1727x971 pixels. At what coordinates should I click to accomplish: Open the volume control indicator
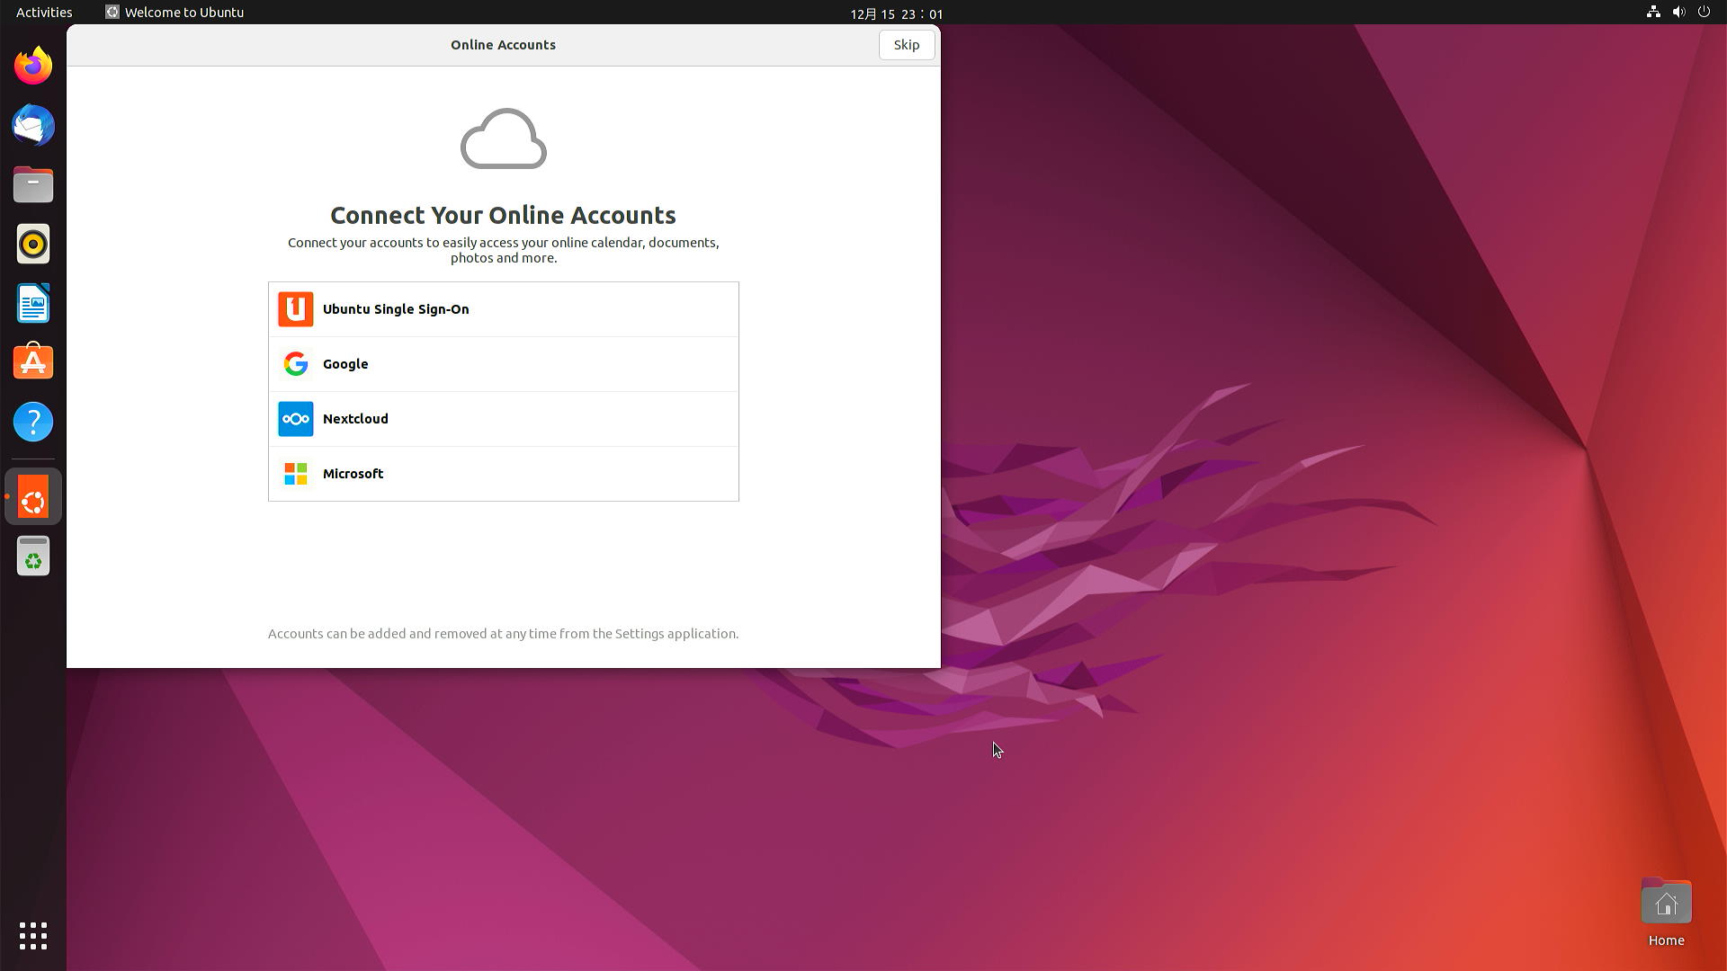click(1678, 12)
